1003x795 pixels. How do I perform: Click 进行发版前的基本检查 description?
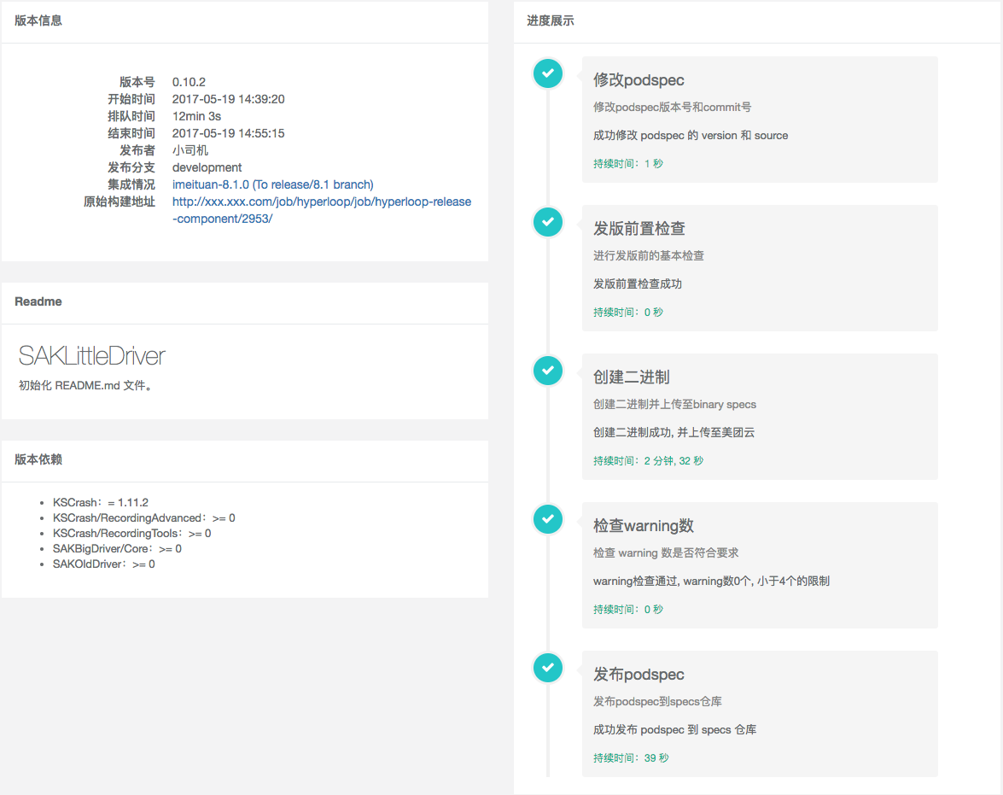[648, 256]
